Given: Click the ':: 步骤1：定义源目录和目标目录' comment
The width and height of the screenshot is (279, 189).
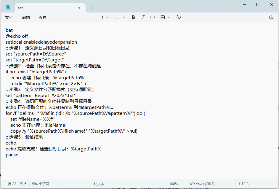Looking at the screenshot, I should click(x=38, y=48).
